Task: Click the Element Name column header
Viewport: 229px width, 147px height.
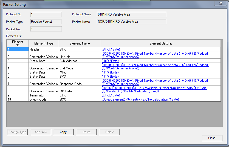Action: point(80,43)
